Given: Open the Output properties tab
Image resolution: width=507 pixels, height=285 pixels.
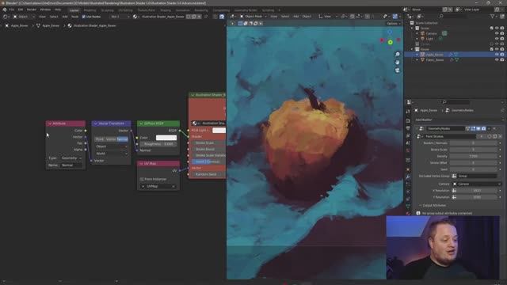Looking at the screenshot, I should pos(408,128).
